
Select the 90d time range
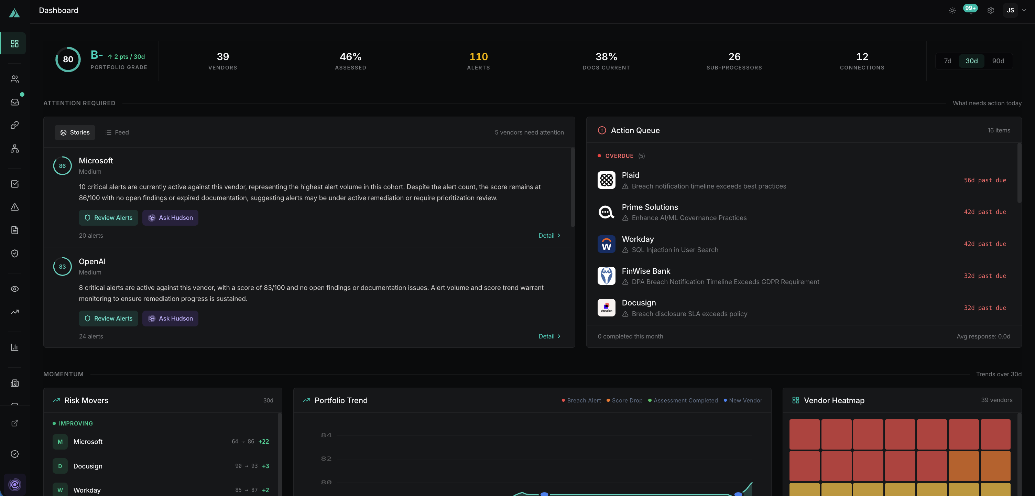[998, 61]
